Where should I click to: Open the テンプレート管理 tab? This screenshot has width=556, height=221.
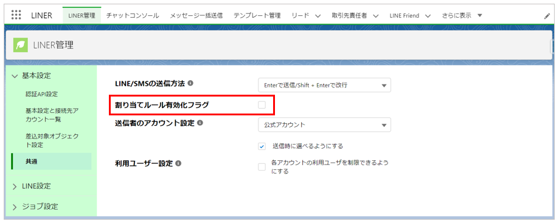coord(257,15)
